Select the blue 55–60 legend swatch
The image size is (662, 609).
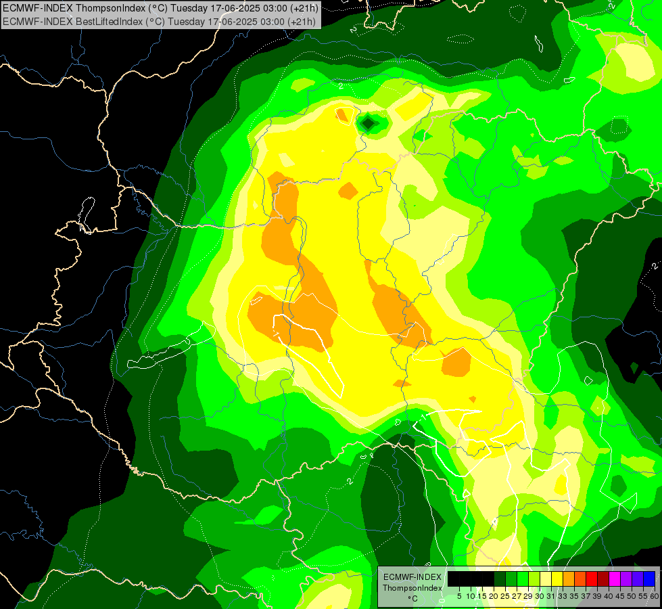[649, 579]
